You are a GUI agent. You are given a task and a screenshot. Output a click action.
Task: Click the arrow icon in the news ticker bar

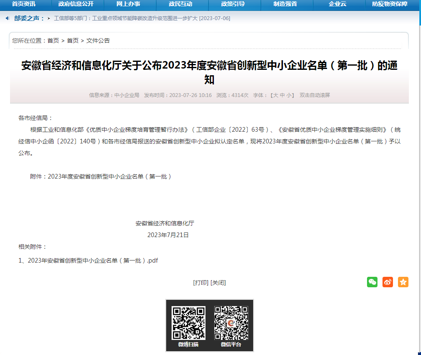click(x=49, y=18)
